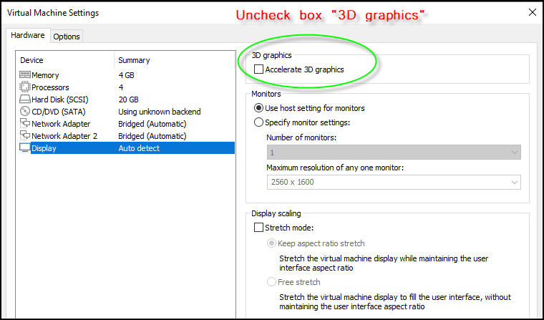Select the Hard Disk (SCSI) icon

[25, 100]
